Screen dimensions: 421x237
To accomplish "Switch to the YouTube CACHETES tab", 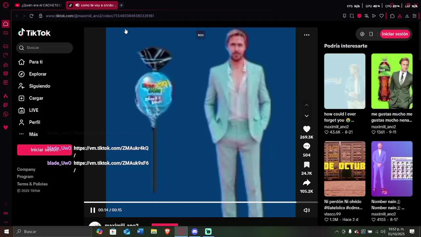I will click(x=38, y=5).
